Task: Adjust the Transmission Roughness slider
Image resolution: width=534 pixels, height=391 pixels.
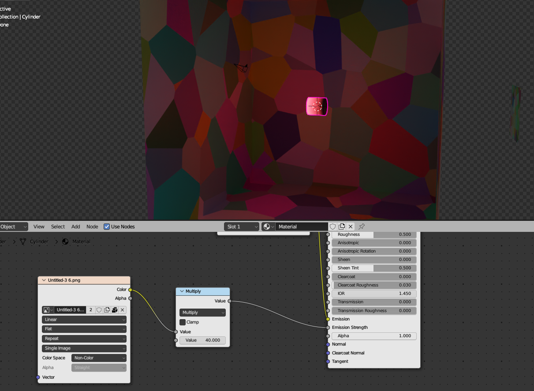Action: [374, 311]
